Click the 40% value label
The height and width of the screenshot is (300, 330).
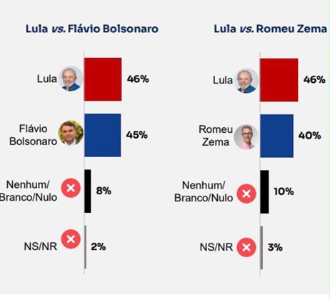pos(310,136)
